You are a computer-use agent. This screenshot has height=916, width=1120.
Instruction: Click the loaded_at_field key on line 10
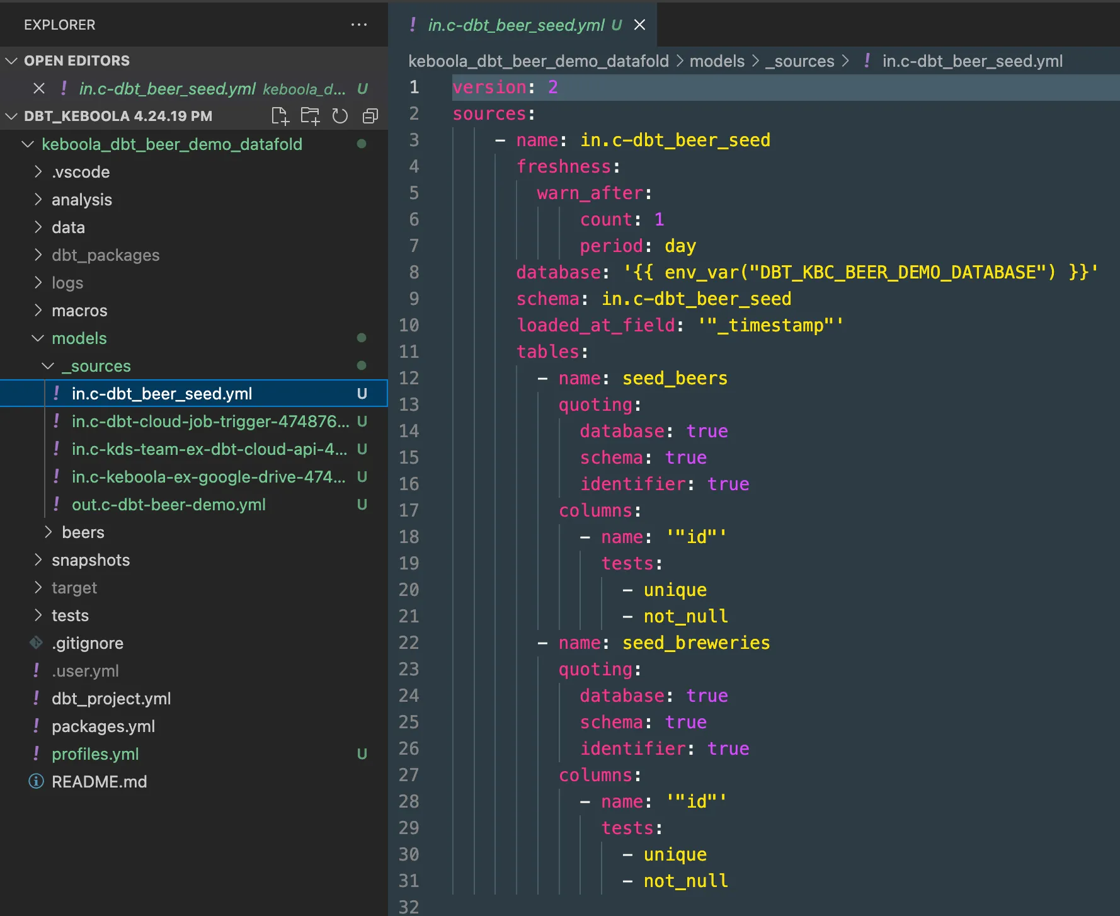click(596, 325)
